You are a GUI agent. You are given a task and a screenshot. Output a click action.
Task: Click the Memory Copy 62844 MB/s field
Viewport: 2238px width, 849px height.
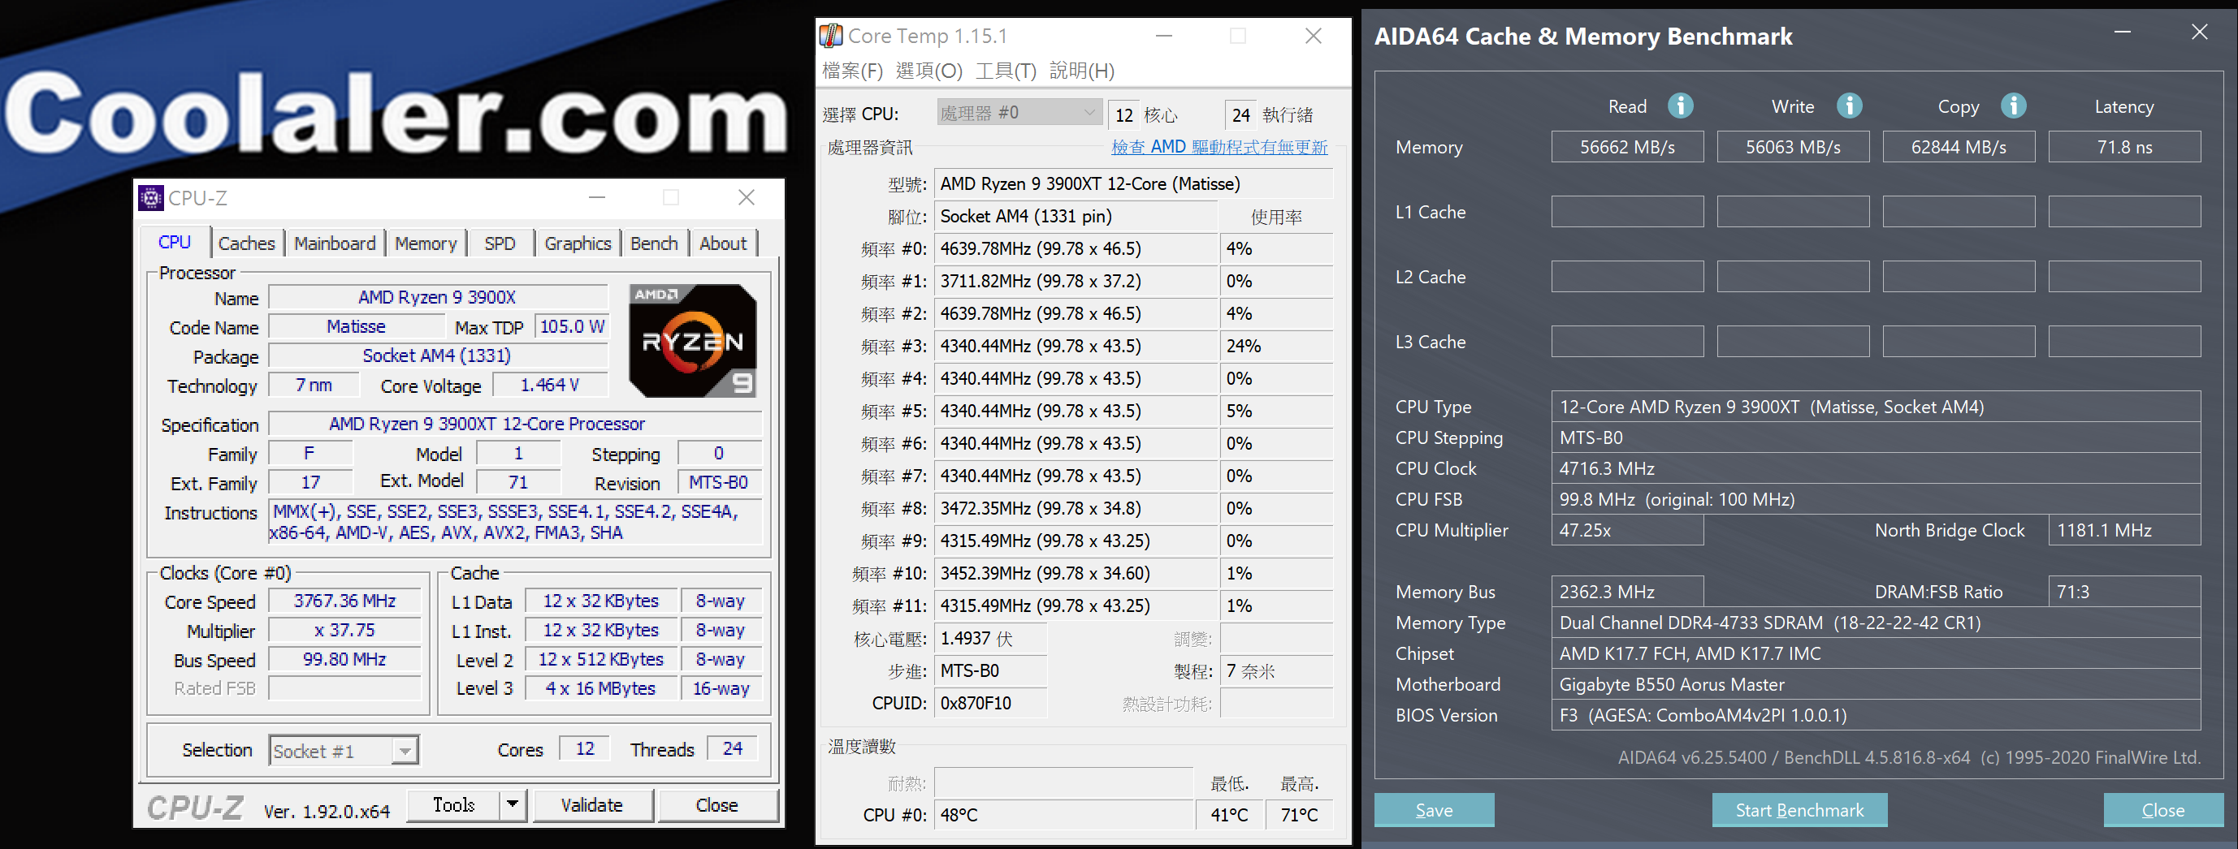(x=1959, y=147)
